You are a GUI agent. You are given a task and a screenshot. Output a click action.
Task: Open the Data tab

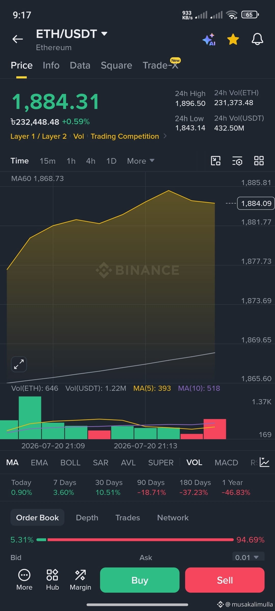click(80, 65)
